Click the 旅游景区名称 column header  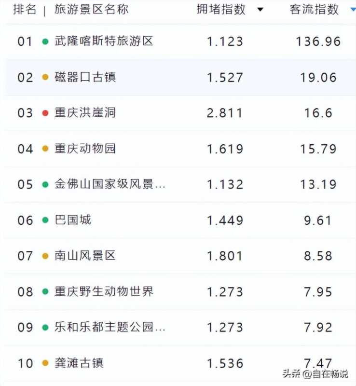click(x=92, y=9)
